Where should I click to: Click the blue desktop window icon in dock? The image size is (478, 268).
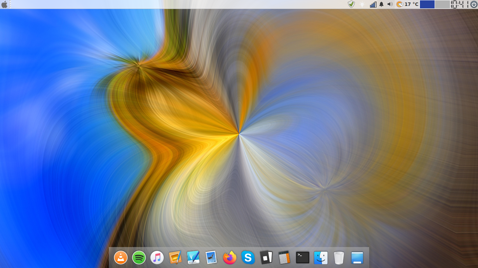tap(357, 258)
